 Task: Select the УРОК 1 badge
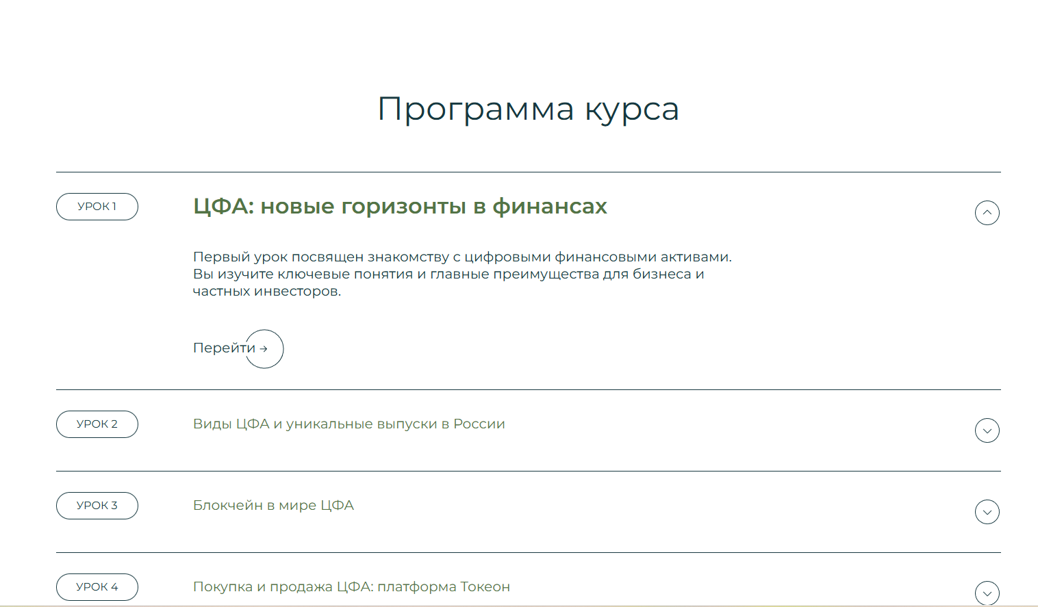click(x=97, y=207)
